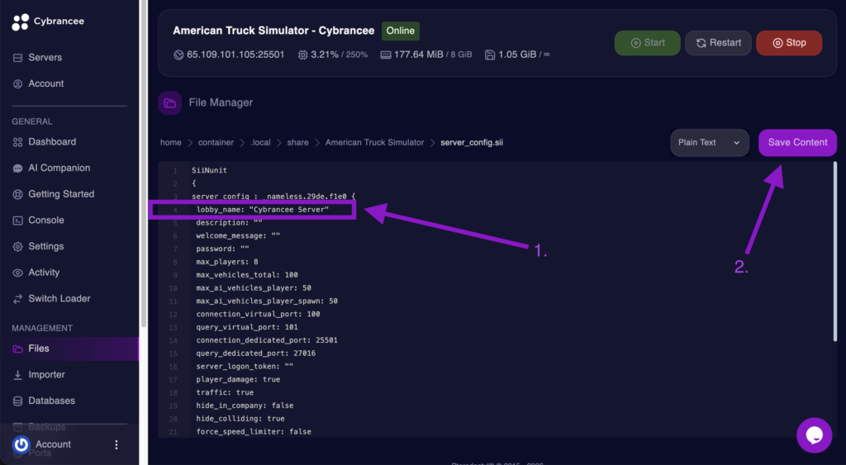Click the connection_dedicated_port: 25501 line
This screenshot has height=465, width=846.
pyautogui.click(x=267, y=339)
